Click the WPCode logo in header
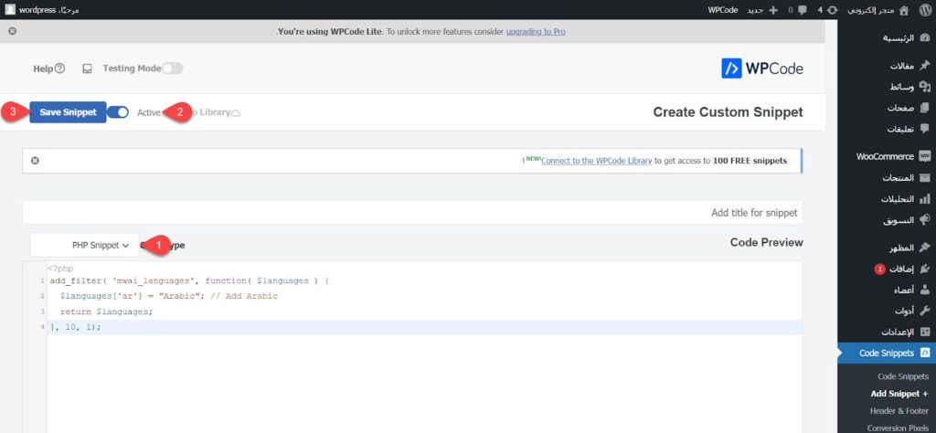Viewport: 936px width, 433px height. 761,69
